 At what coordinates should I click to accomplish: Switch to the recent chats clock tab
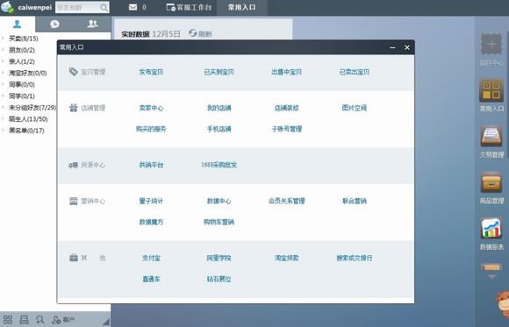click(x=54, y=24)
